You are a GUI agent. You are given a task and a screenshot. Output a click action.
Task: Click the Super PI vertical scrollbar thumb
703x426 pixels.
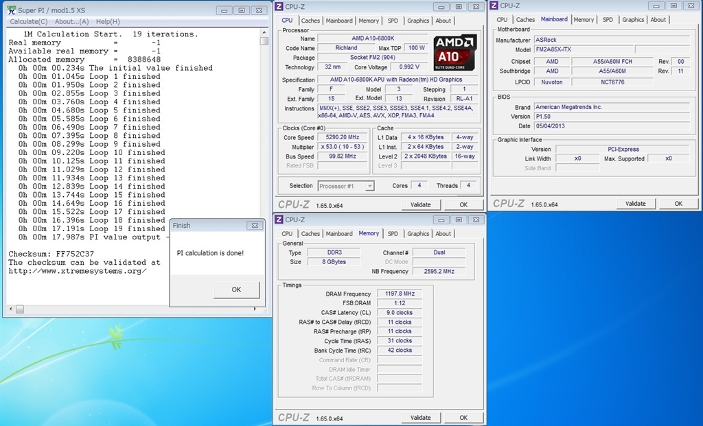[264, 41]
